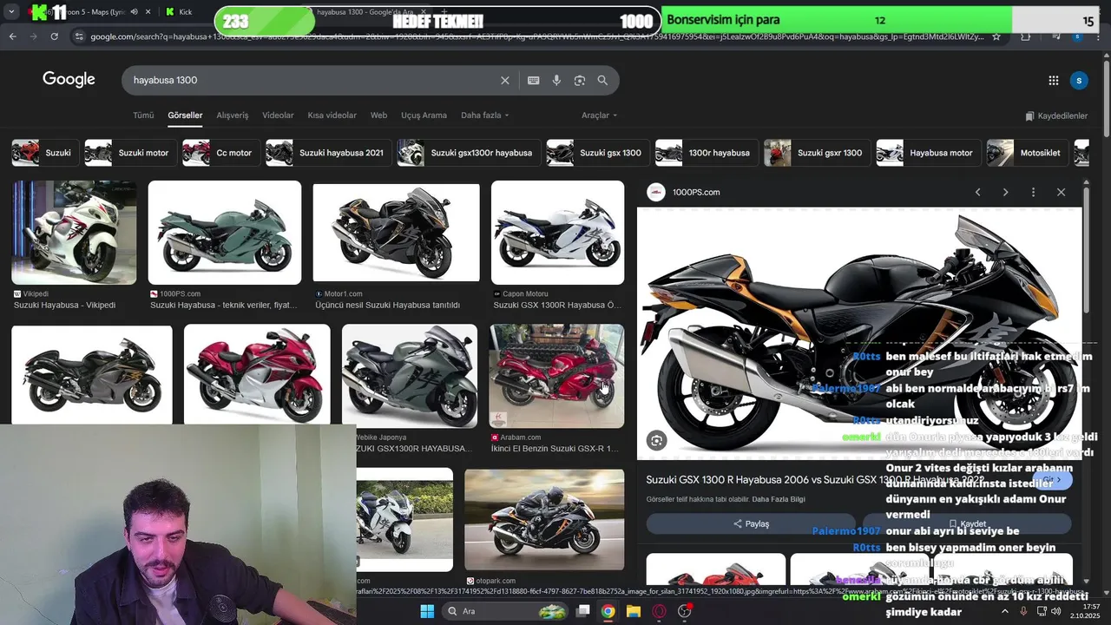Expand the Daha fazla dropdown
This screenshot has height=625, width=1111.
click(x=484, y=115)
